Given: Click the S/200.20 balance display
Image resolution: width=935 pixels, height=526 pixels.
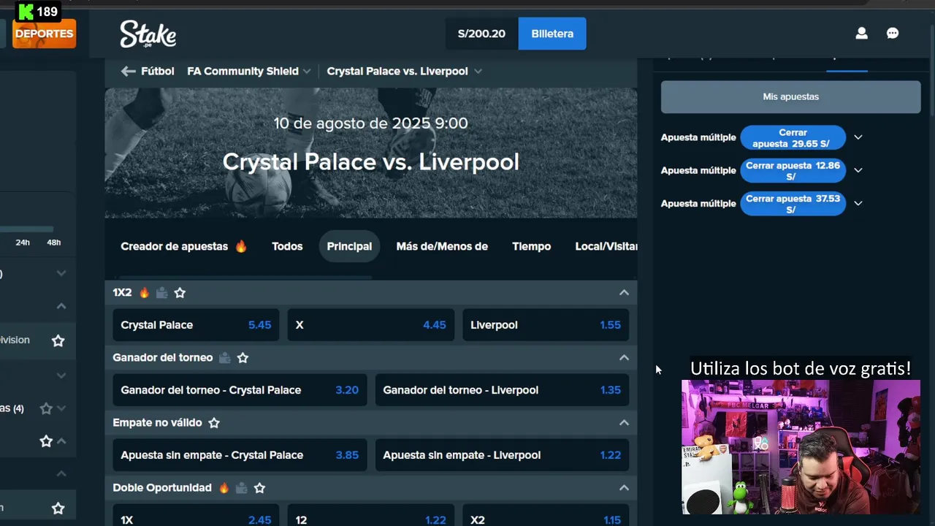Looking at the screenshot, I should coord(481,34).
